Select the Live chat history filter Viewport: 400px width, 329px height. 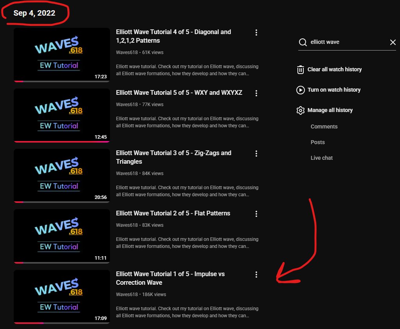pos(321,158)
